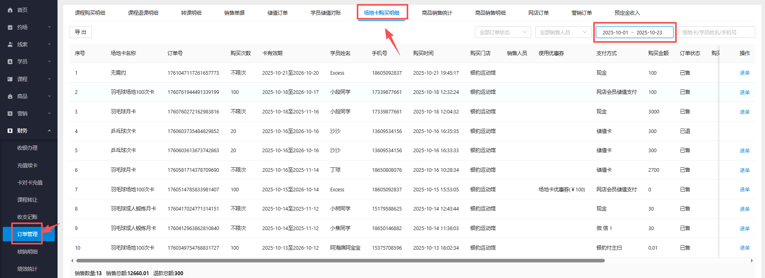The image size is (765, 278).
Task: Open 绩效统计 in the sidebar
Action: (x=27, y=269)
